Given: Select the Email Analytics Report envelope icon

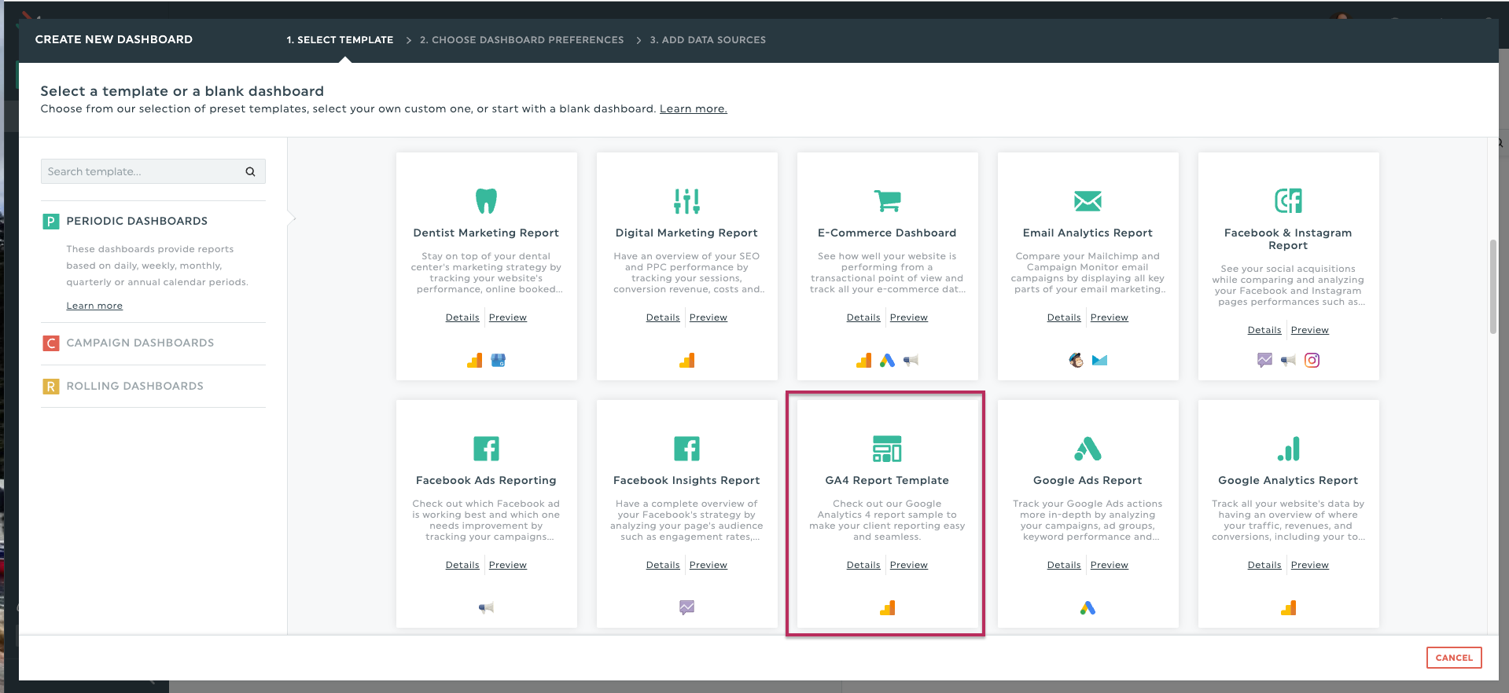Looking at the screenshot, I should tap(1088, 201).
